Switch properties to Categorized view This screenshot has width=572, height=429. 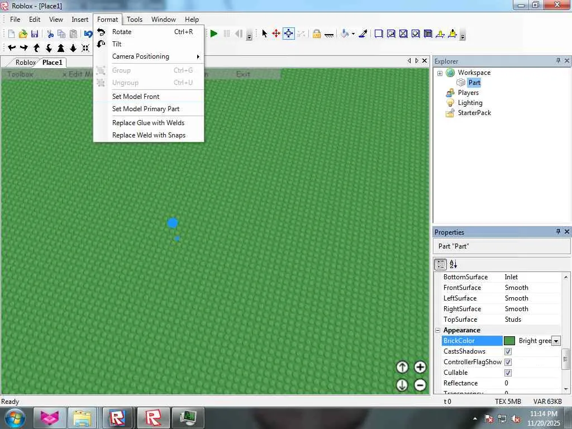[441, 264]
